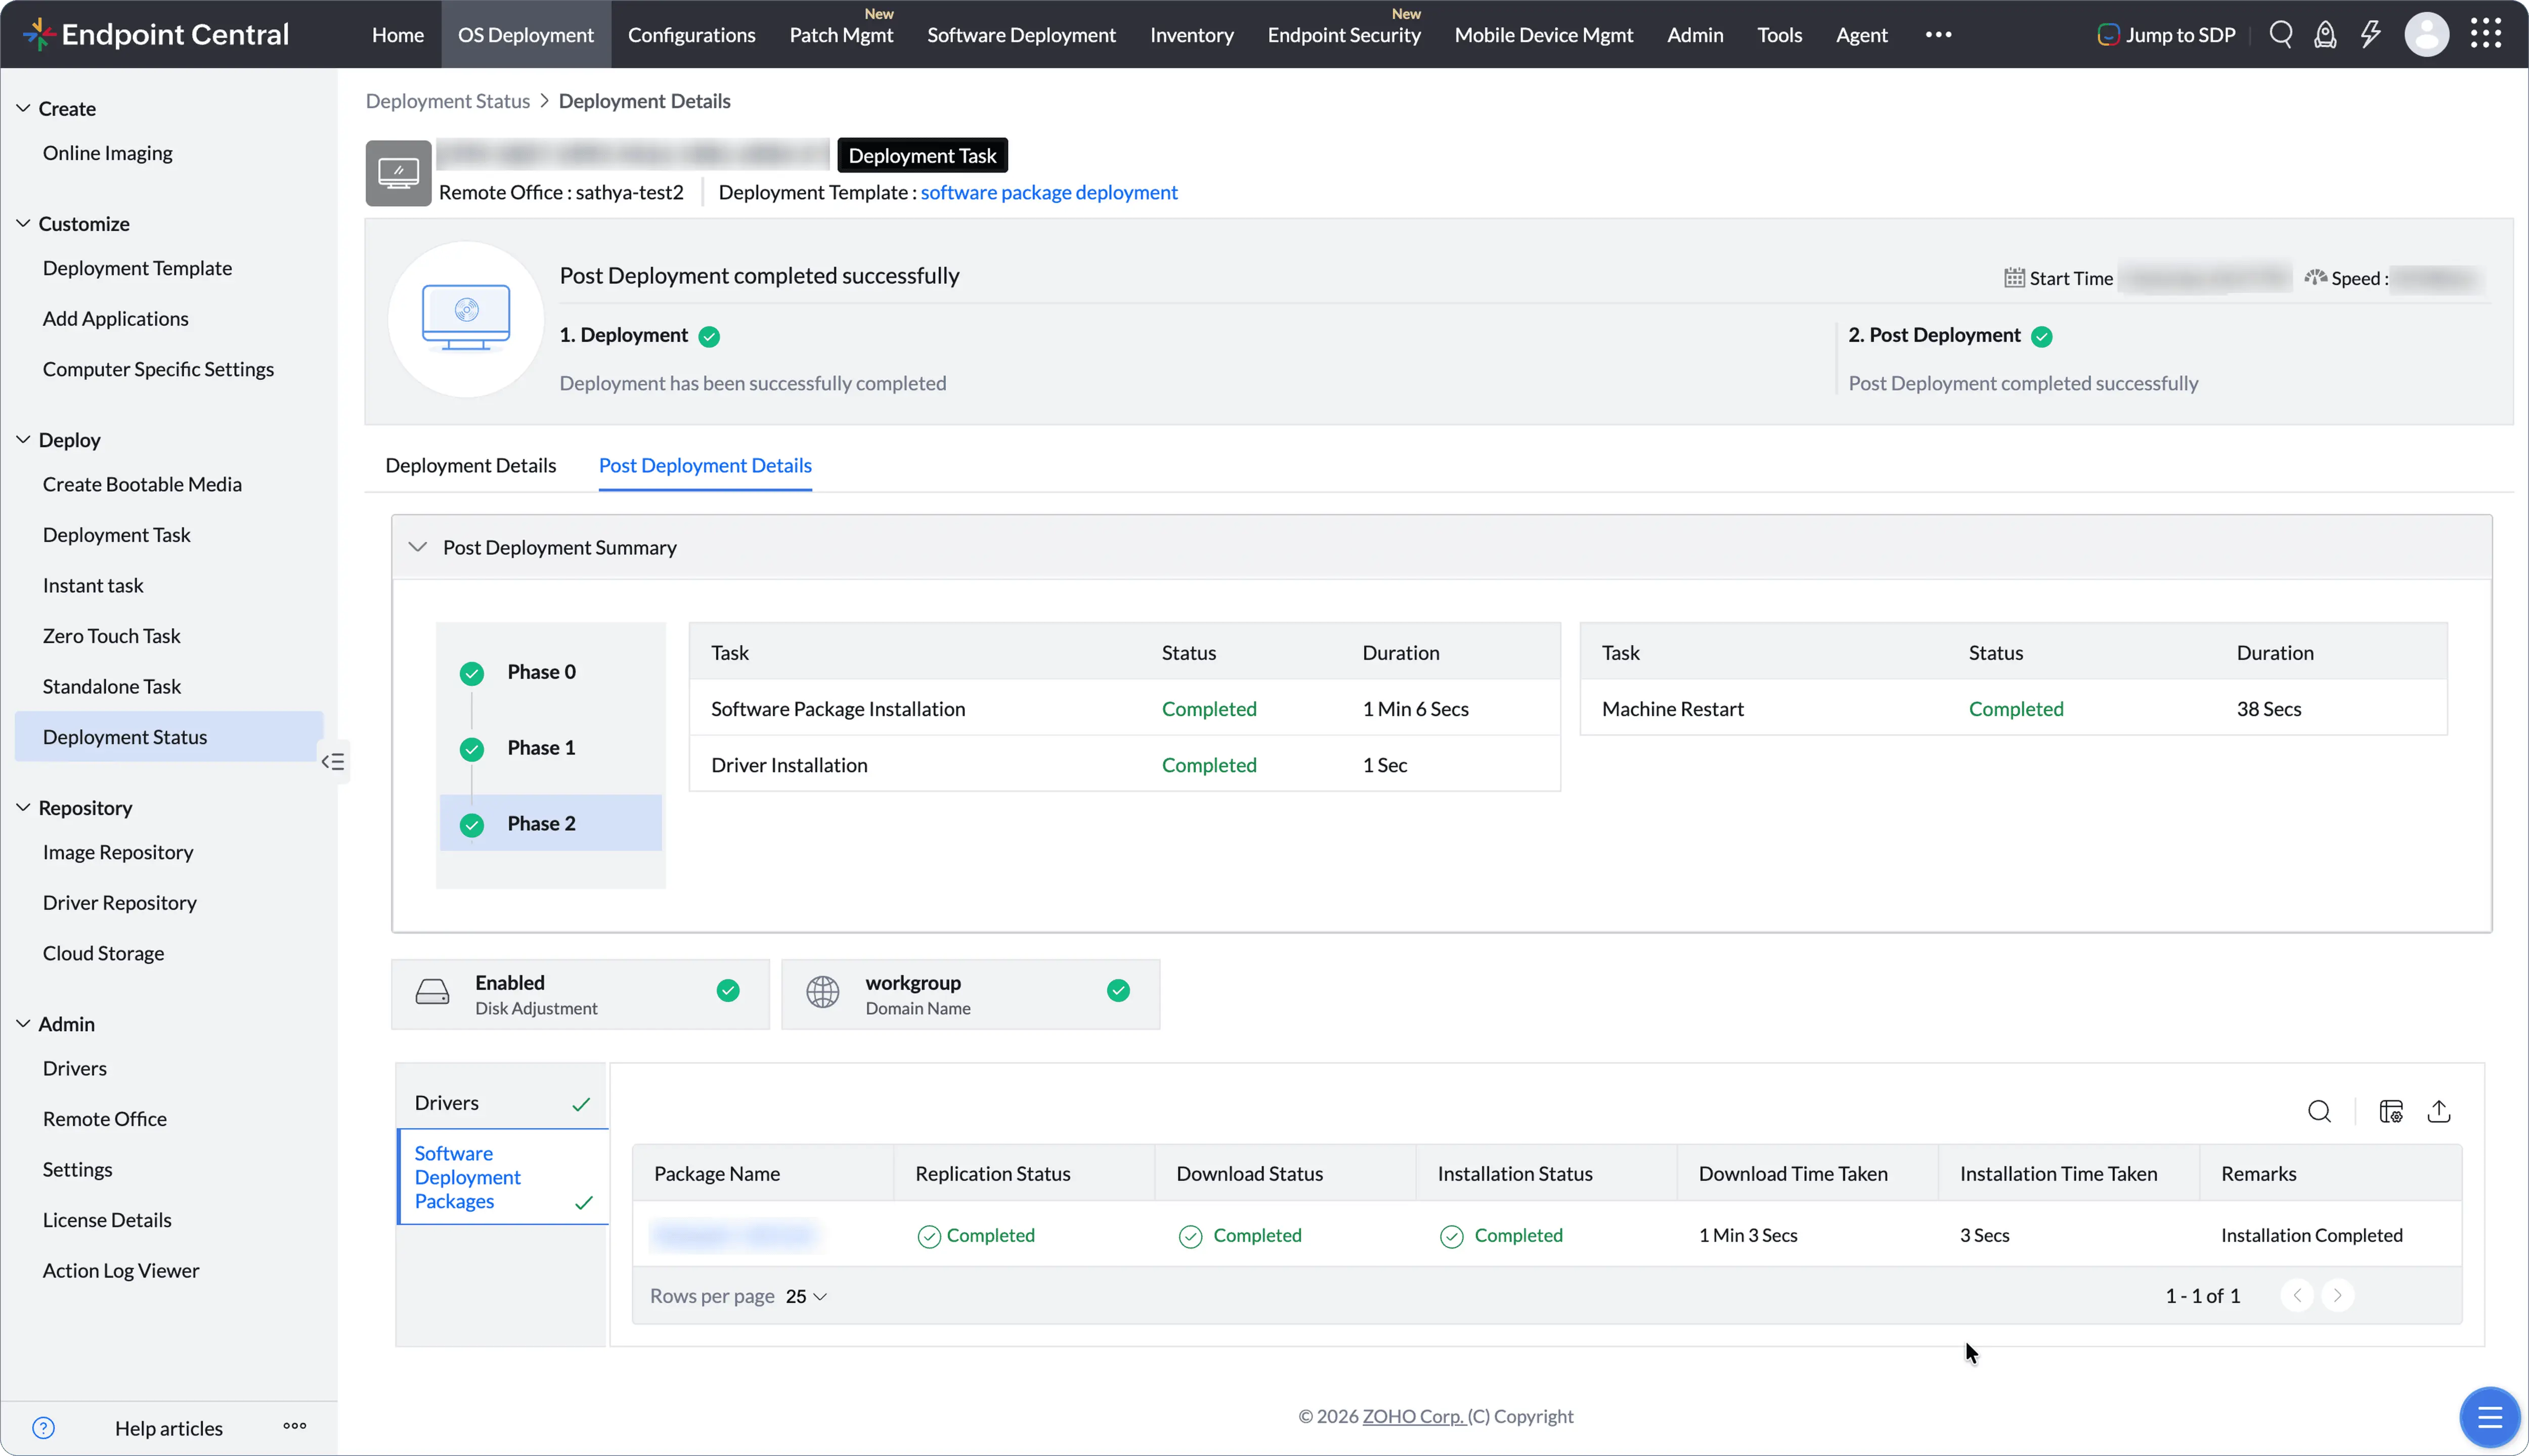Open Help articles

[x=169, y=1428]
